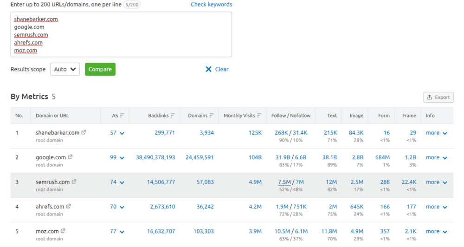Viewport: 464px width, 247px height.
Task: Expand AS score 70 chevron for ahrefs.com
Action: point(122,207)
